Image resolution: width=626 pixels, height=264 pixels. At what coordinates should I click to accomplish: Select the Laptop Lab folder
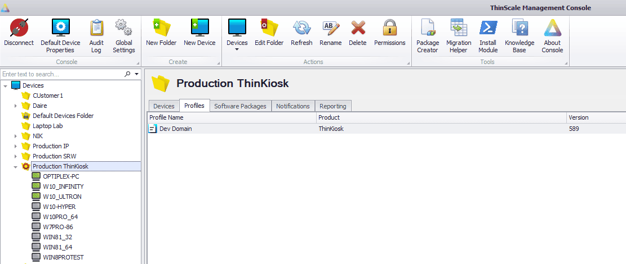48,126
